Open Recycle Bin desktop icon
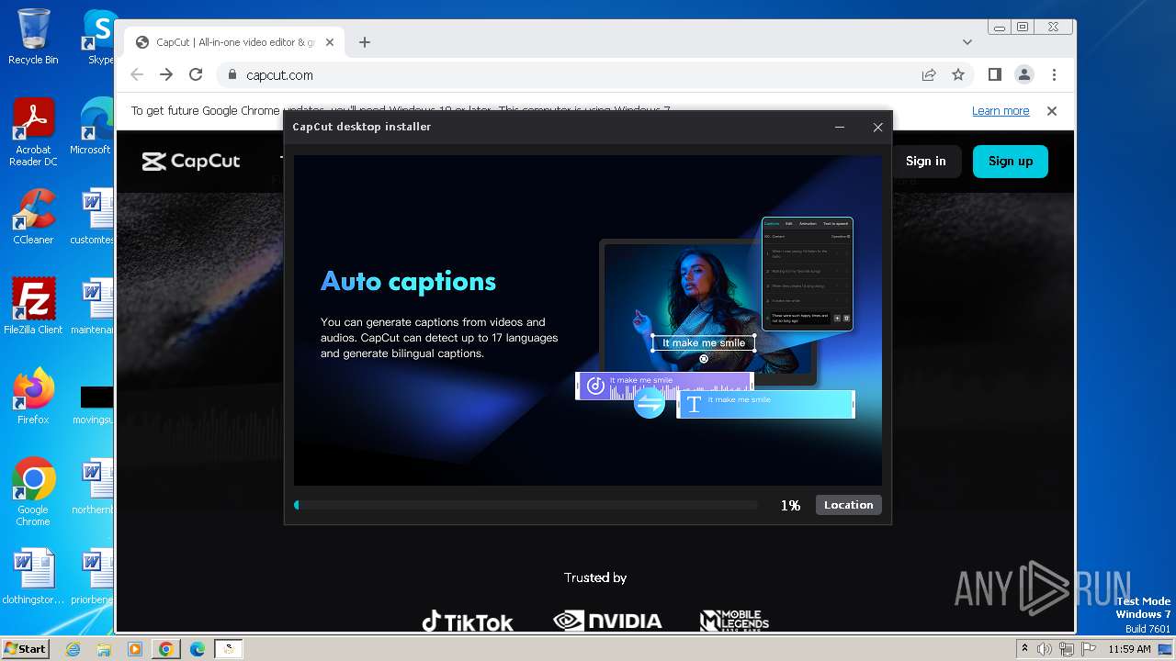The image size is (1176, 661). [33, 37]
